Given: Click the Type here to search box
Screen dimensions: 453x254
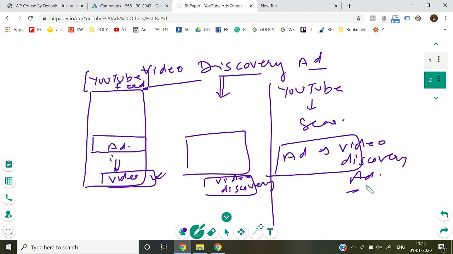Looking at the screenshot, I should [78, 247].
